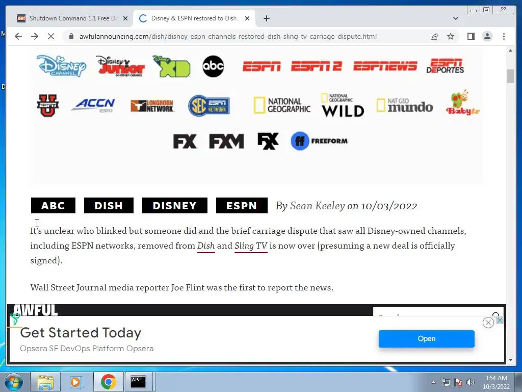This screenshot has width=522, height=392.
Task: Open the Chrome profile avatar menu
Action: [x=487, y=36]
